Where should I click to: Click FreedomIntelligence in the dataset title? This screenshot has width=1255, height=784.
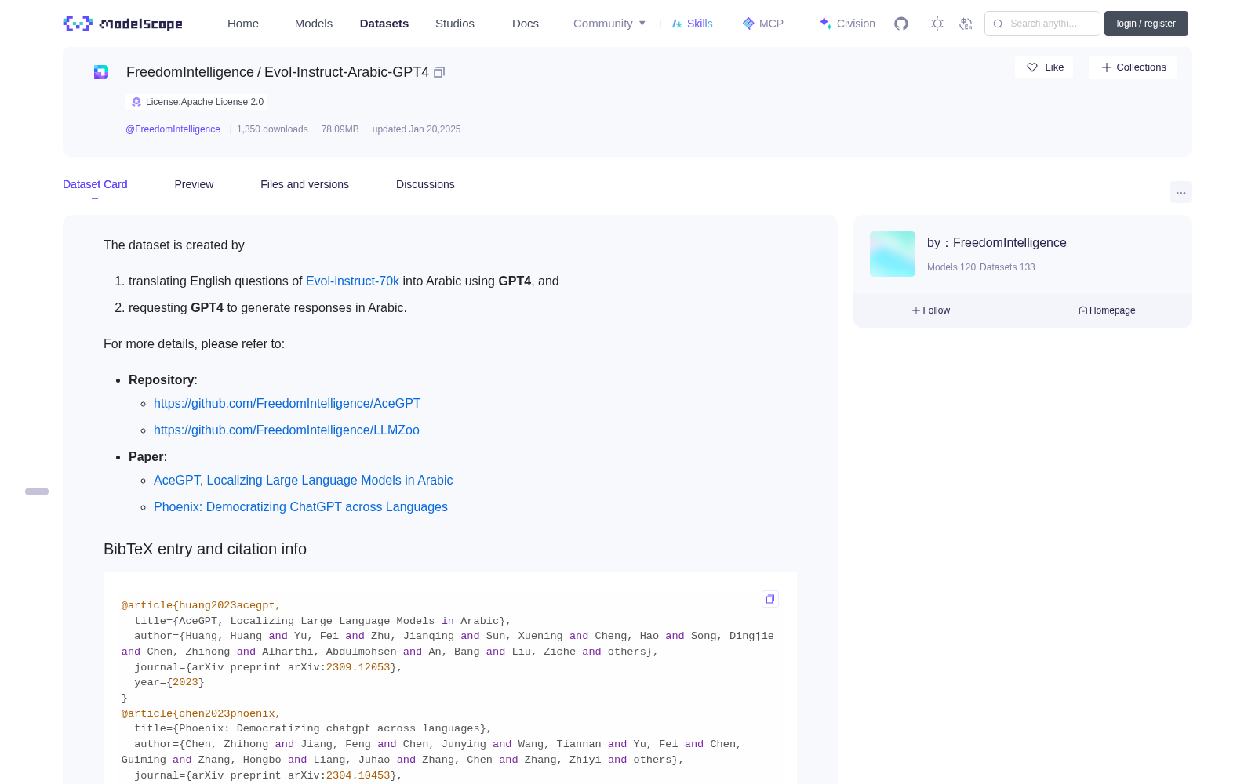point(190,72)
